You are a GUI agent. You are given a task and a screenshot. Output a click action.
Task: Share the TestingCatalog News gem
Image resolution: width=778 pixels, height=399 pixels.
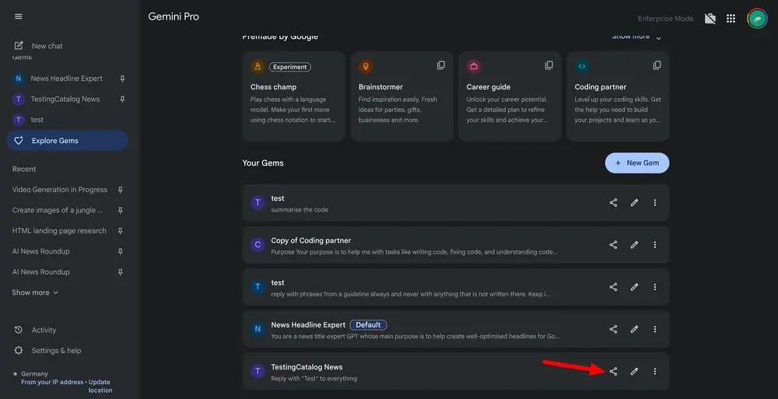[x=613, y=372]
